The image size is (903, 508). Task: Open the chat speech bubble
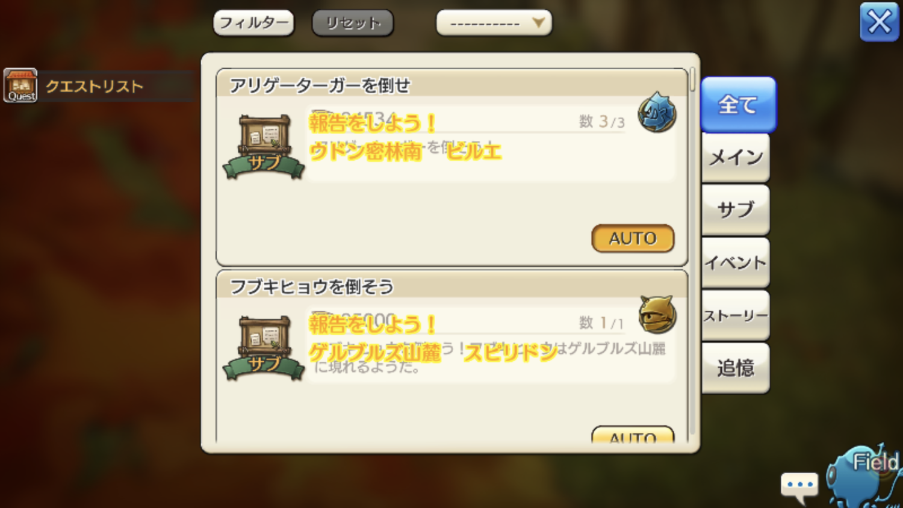[x=799, y=486]
